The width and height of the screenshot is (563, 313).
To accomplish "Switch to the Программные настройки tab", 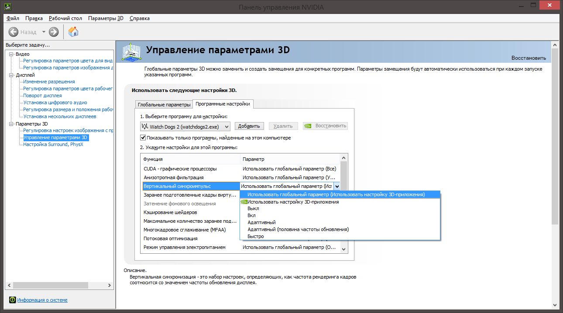I will [x=223, y=104].
